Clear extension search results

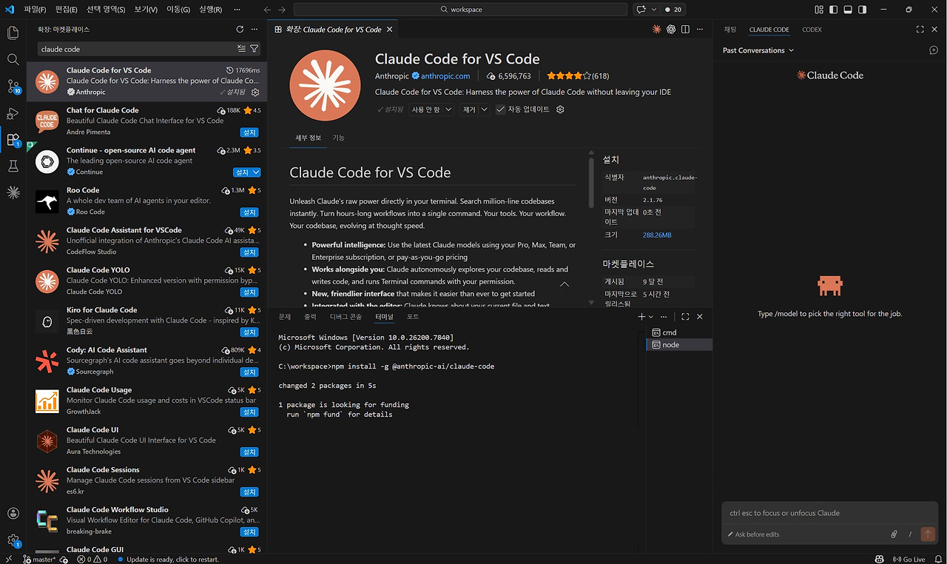pyautogui.click(x=241, y=49)
